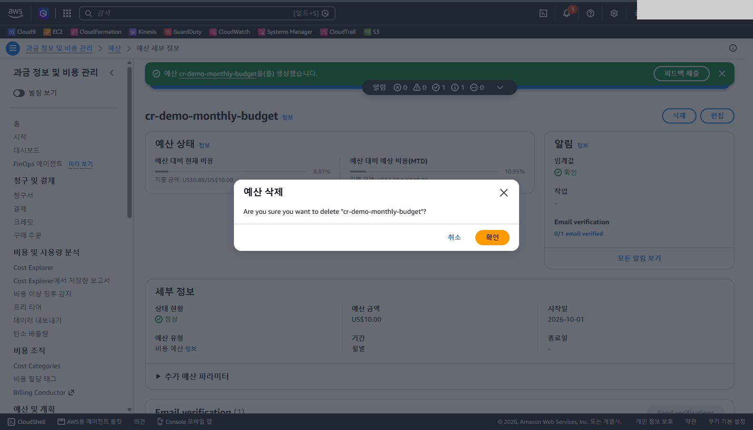Open Billing Conductor external link
The height and width of the screenshot is (430, 753).
pos(44,392)
